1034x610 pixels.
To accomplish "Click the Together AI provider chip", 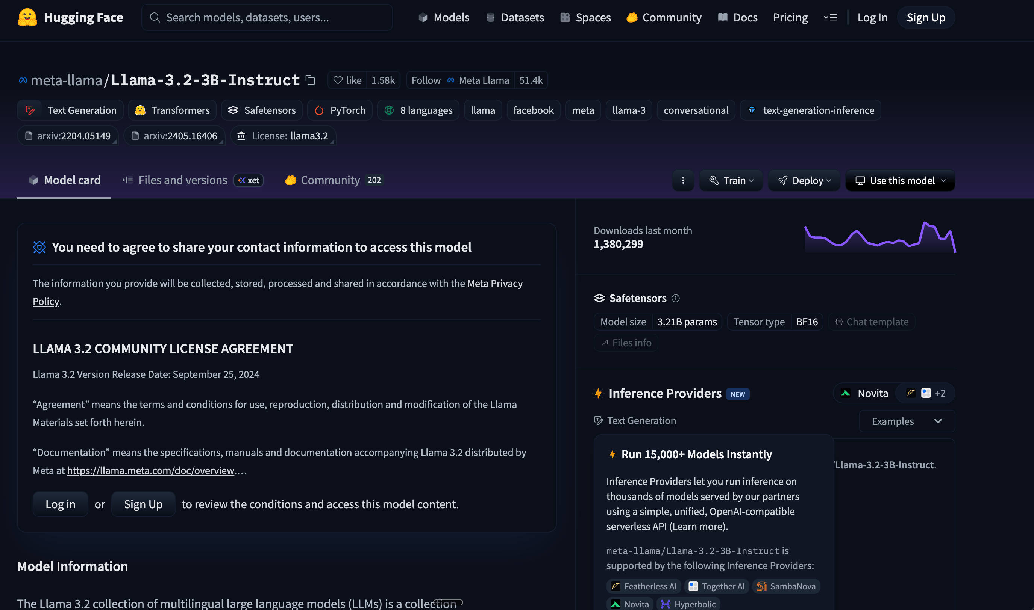I will [717, 586].
